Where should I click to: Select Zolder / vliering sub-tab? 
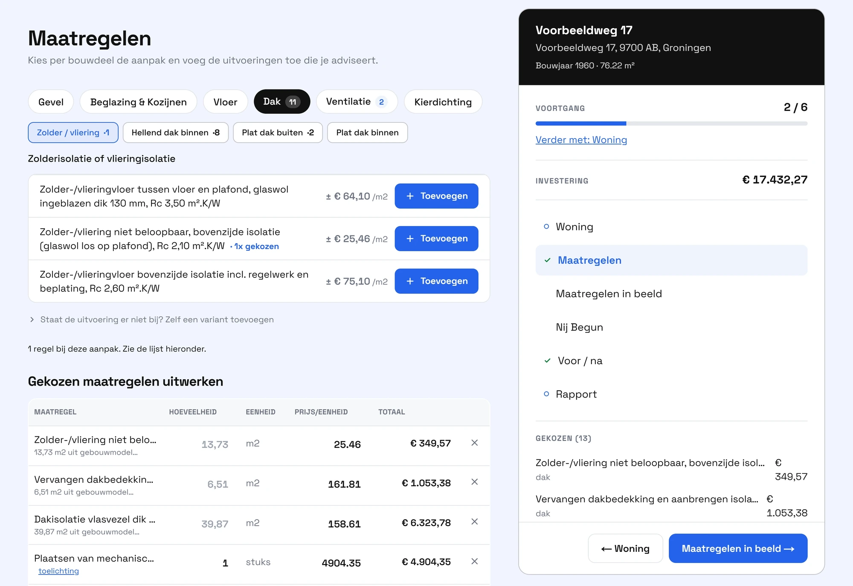[x=73, y=133]
